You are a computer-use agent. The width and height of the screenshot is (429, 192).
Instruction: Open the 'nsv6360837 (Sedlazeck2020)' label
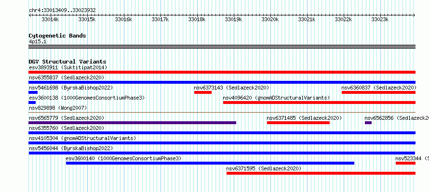[x=379, y=88]
